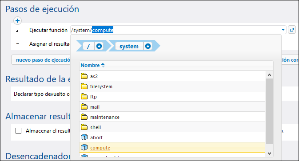Image resolution: width=299 pixels, height=161 pixels.
Task: Check the Almacenar el resultado checkbox
Action: click(18, 130)
